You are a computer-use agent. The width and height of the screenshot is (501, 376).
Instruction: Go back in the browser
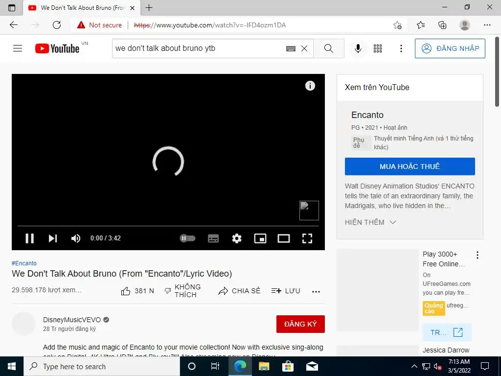tap(14, 25)
